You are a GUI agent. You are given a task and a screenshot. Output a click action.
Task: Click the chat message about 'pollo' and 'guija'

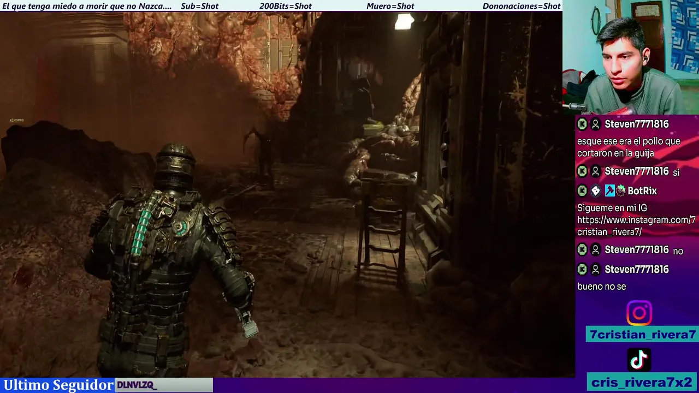point(629,147)
